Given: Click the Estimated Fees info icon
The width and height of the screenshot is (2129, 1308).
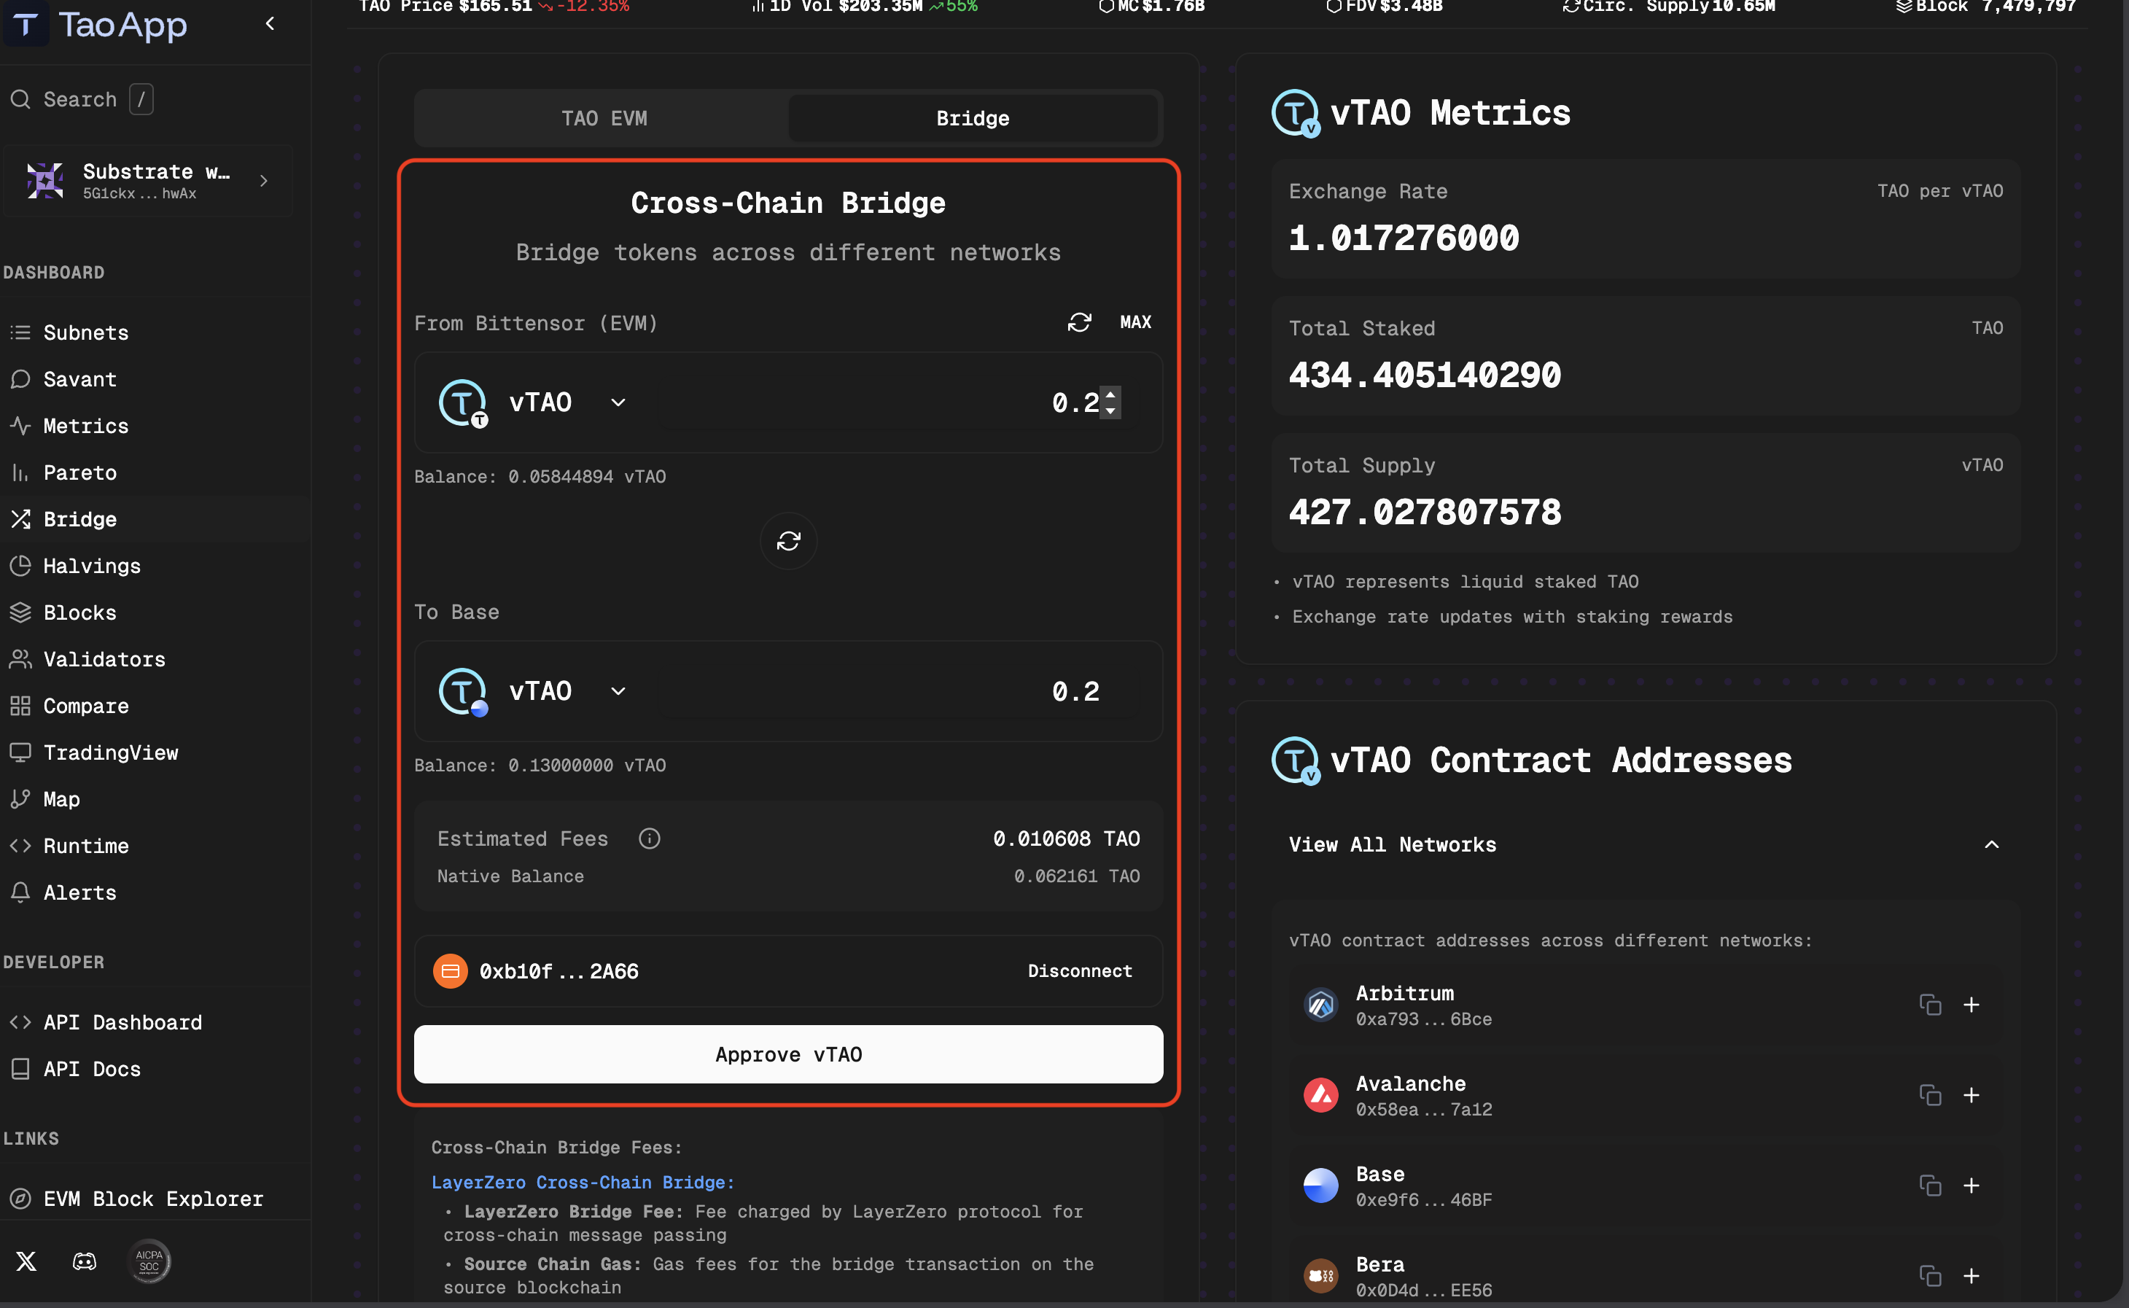Looking at the screenshot, I should click(x=649, y=838).
